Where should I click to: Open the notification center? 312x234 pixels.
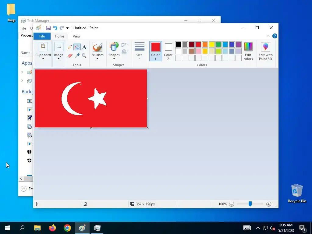tap(302, 228)
